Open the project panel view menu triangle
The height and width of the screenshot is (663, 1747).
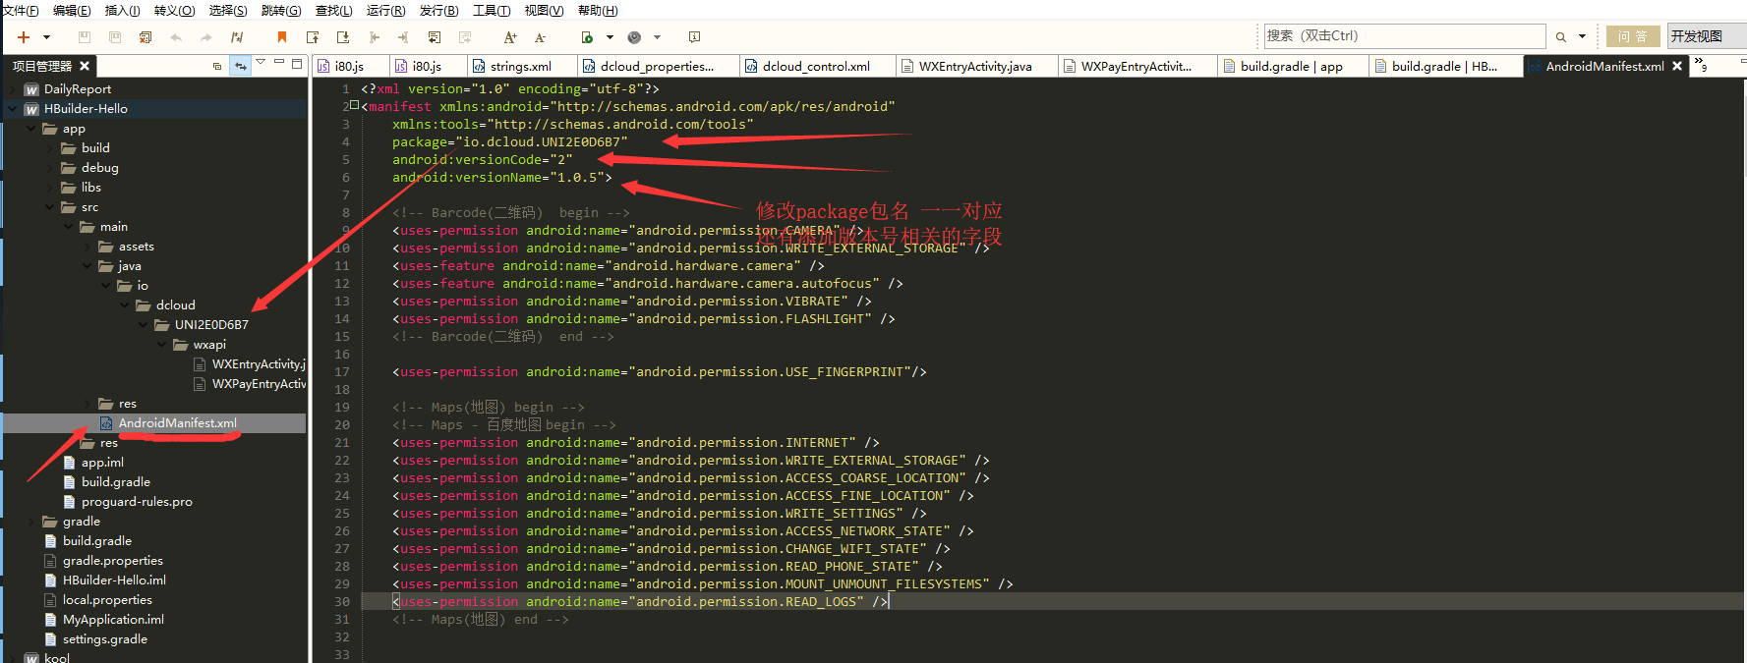[x=261, y=62]
